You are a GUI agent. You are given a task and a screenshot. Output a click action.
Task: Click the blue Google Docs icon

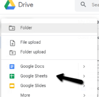12,66
